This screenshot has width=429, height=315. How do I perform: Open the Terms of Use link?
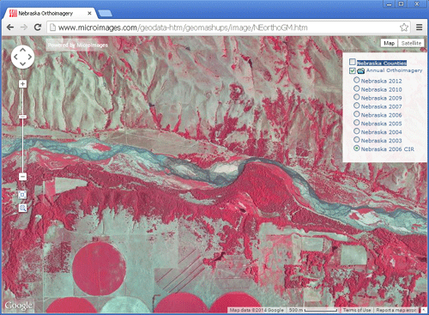(x=357, y=310)
